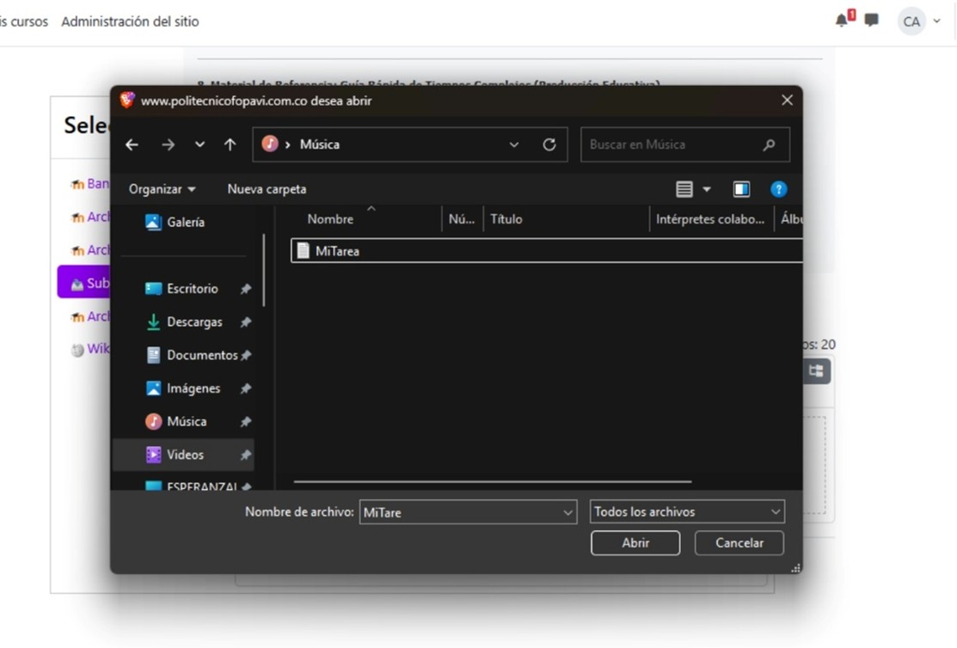The image size is (957, 648).
Task: Select the MiTarea file
Action: (x=337, y=251)
